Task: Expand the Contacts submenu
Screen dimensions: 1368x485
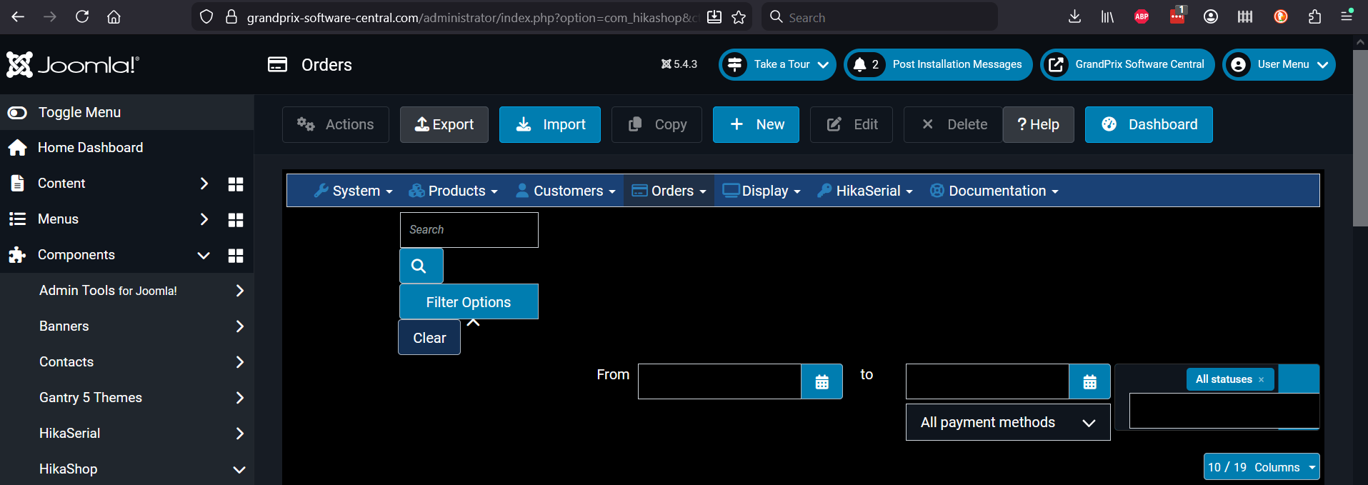Action: pyautogui.click(x=239, y=362)
